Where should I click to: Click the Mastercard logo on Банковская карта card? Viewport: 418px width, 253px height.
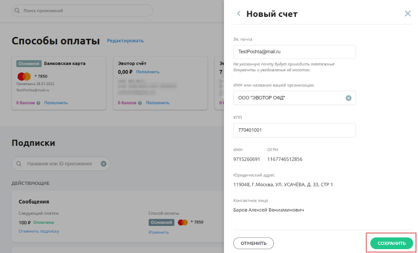24,77
